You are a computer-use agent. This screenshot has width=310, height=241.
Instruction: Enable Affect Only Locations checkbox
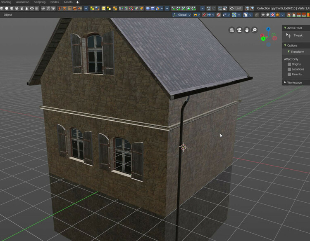pos(289,69)
